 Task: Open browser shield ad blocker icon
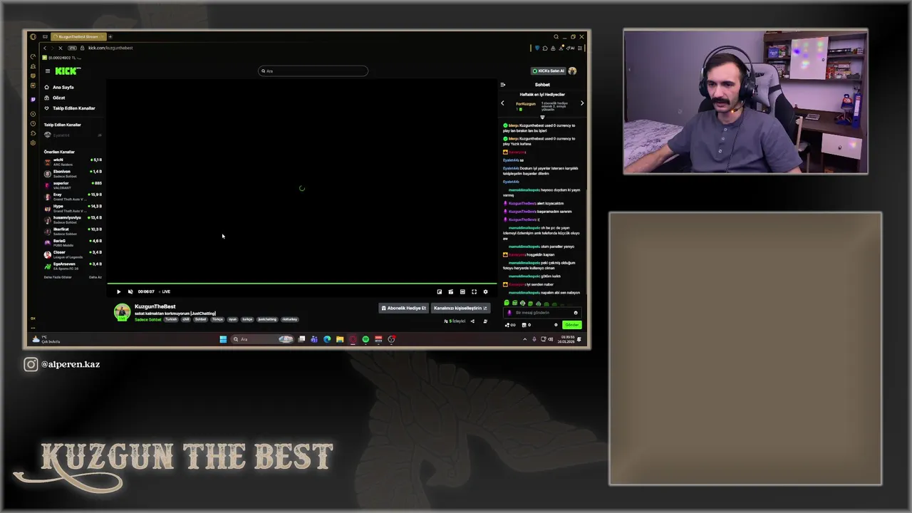(x=537, y=48)
